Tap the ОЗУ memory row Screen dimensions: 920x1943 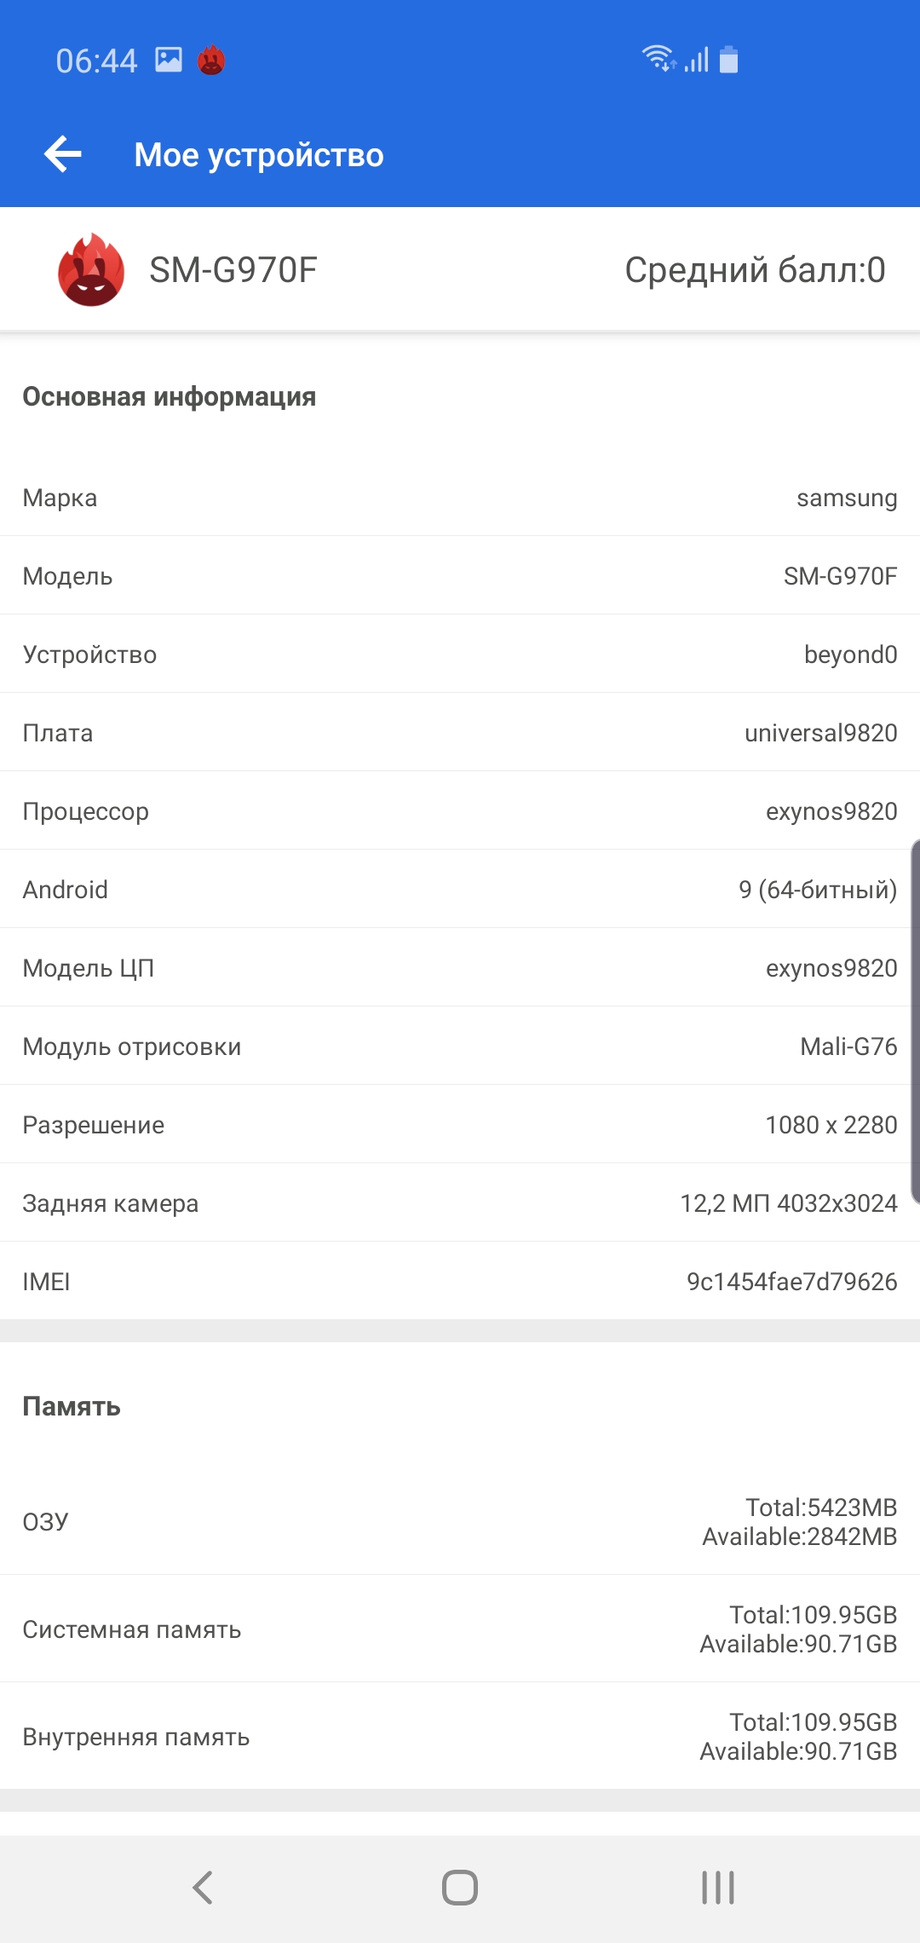tap(460, 1522)
